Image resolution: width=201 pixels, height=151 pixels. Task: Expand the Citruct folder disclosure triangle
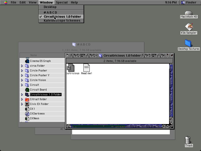(22, 99)
